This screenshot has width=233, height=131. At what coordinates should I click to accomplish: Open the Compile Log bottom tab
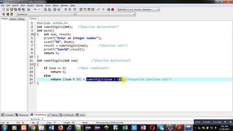(x=38, y=115)
